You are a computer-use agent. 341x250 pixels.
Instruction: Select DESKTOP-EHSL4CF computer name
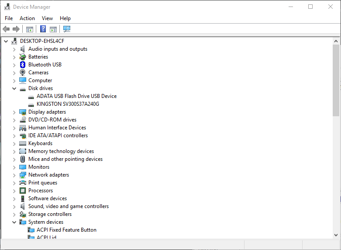click(x=42, y=41)
